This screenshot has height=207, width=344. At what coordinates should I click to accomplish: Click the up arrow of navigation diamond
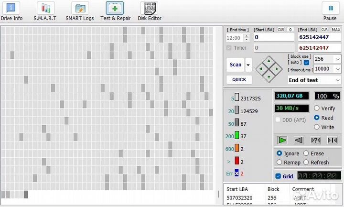[x=269, y=61]
